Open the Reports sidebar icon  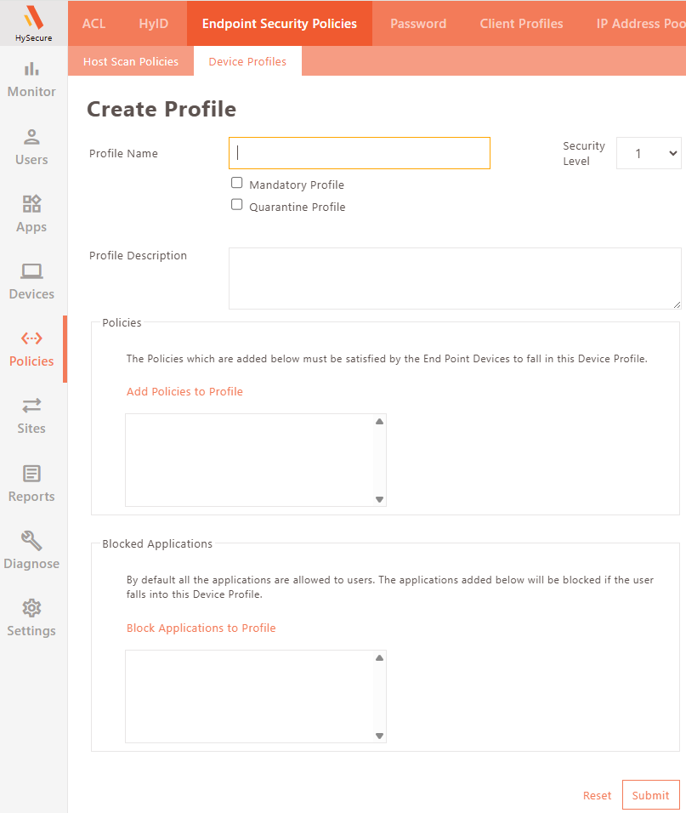31,474
